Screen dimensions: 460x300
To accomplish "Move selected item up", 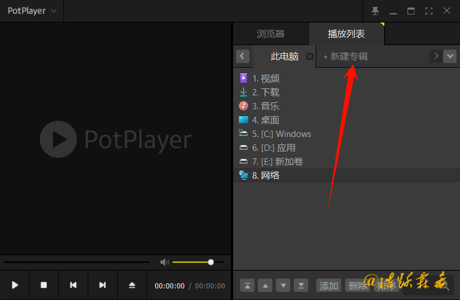I will click(265, 286).
